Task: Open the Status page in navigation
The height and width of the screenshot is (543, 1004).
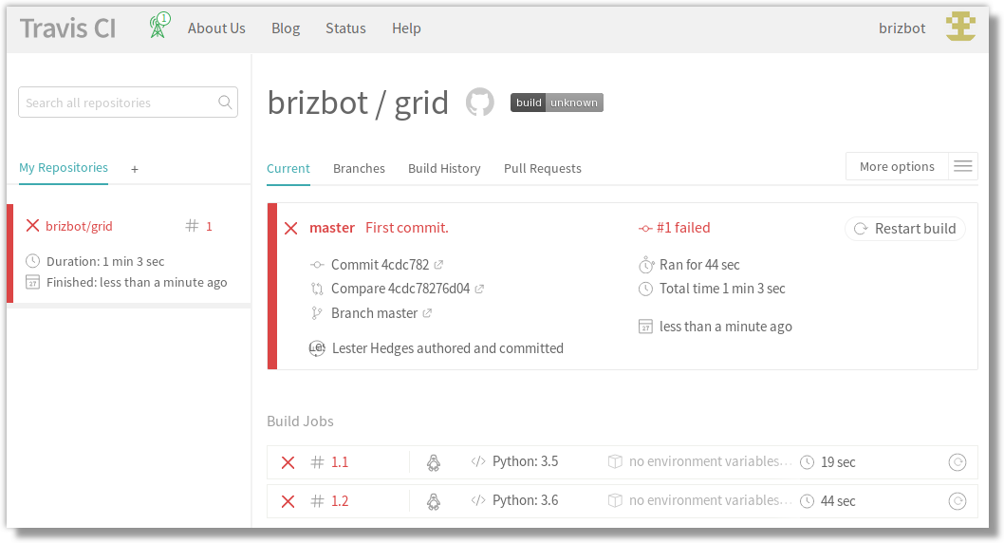Action: tap(345, 28)
